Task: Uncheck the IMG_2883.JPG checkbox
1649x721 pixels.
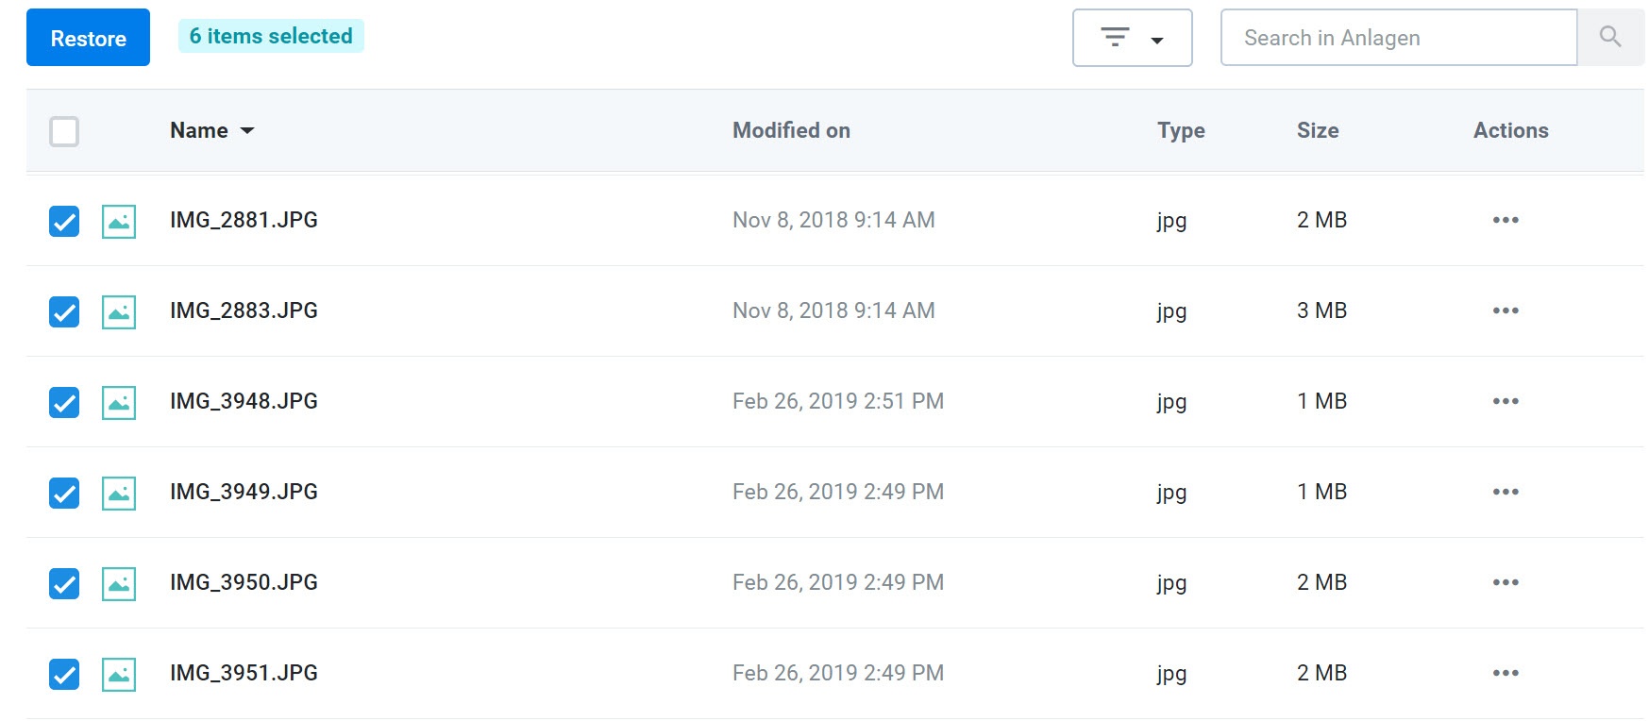Action: tap(64, 311)
